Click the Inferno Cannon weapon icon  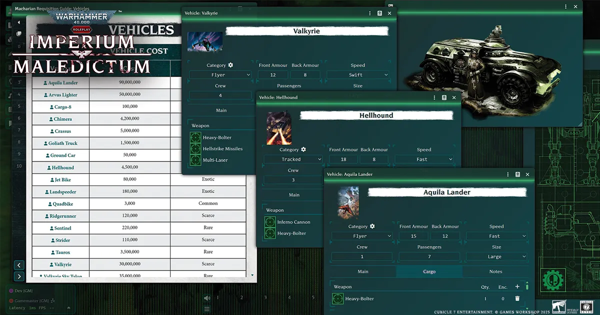(x=270, y=222)
